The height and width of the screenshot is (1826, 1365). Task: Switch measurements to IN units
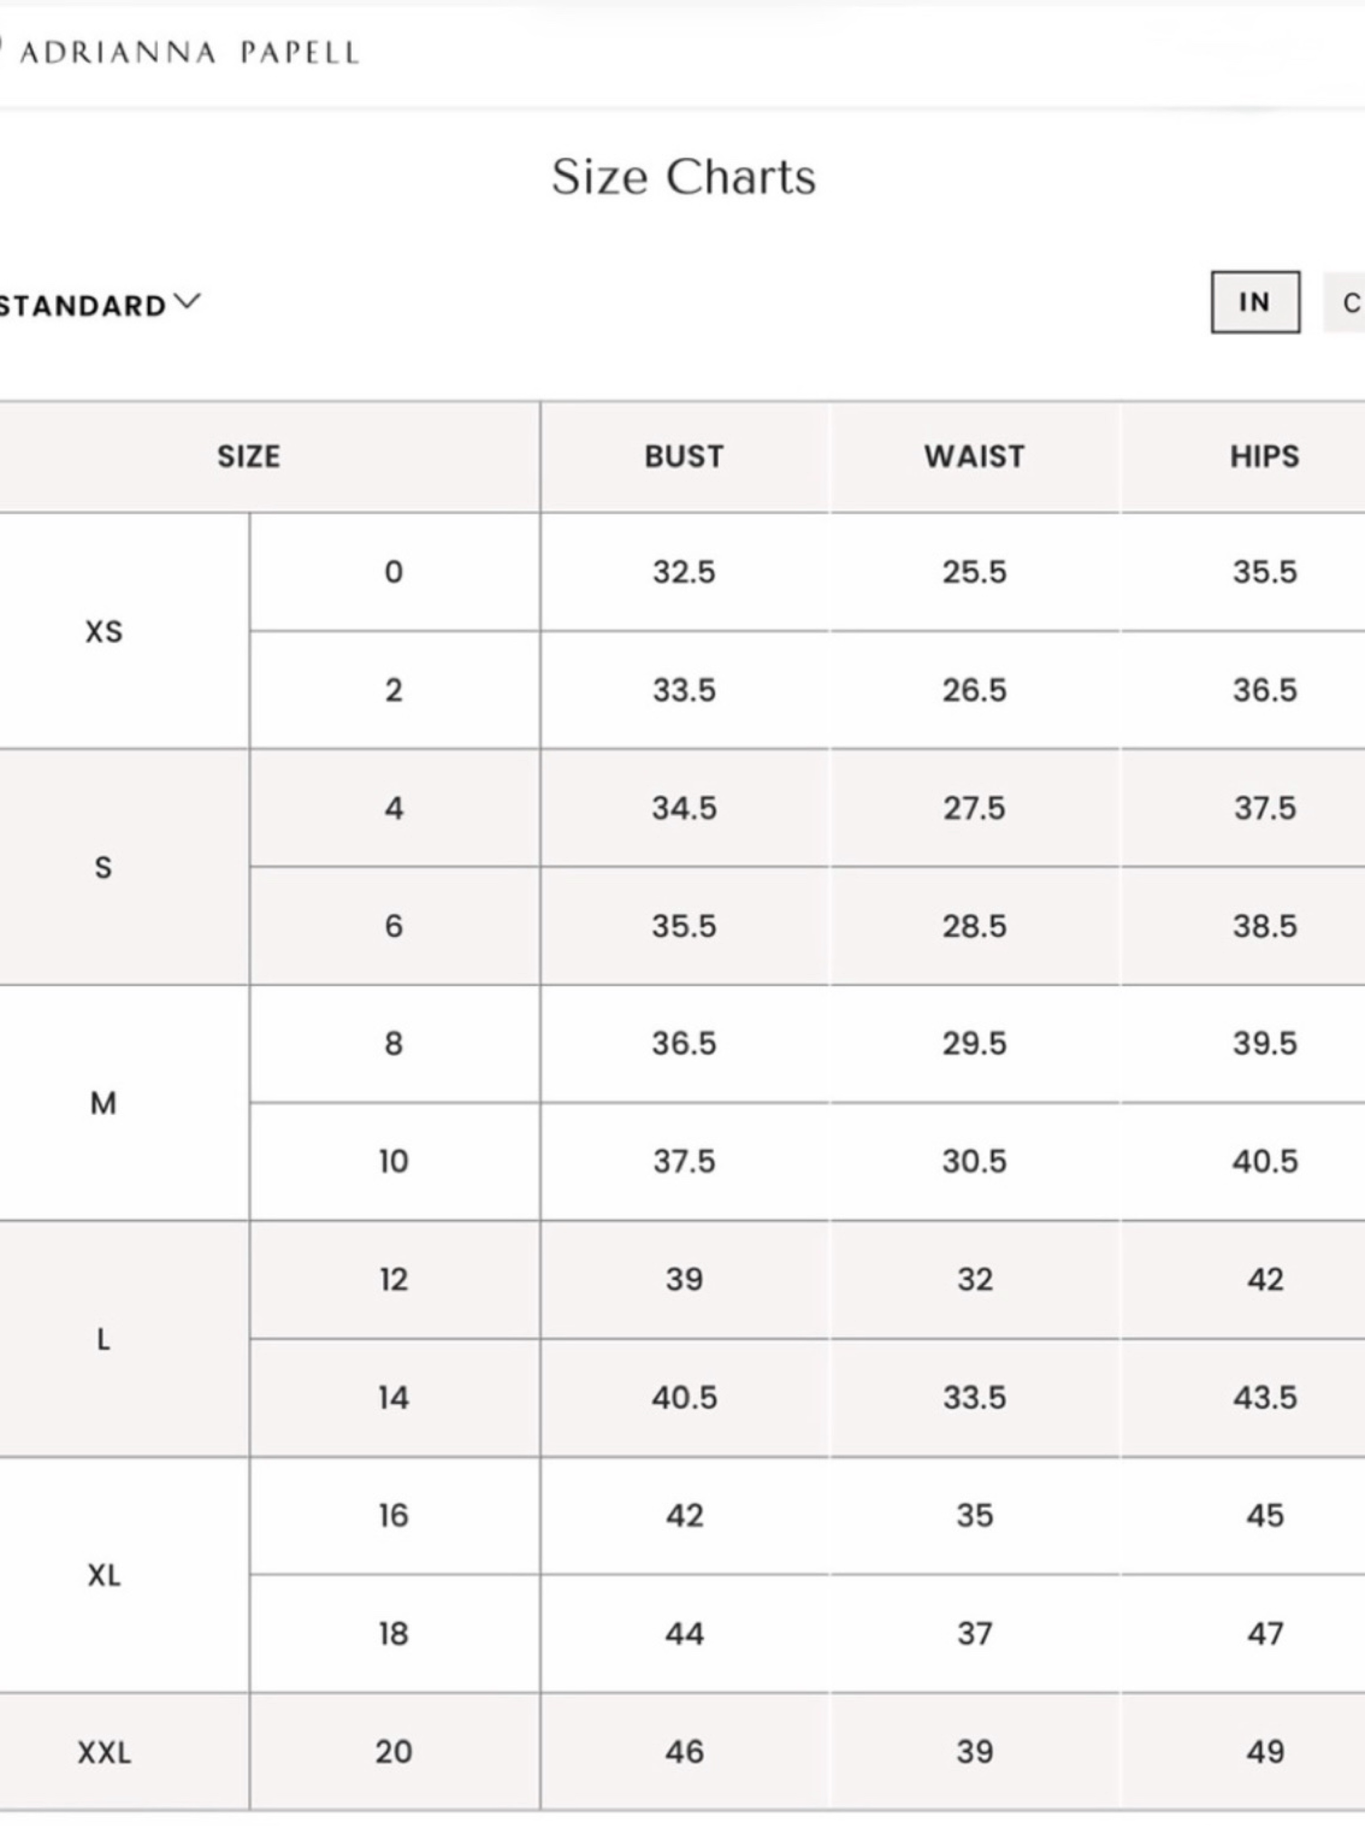coord(1255,302)
